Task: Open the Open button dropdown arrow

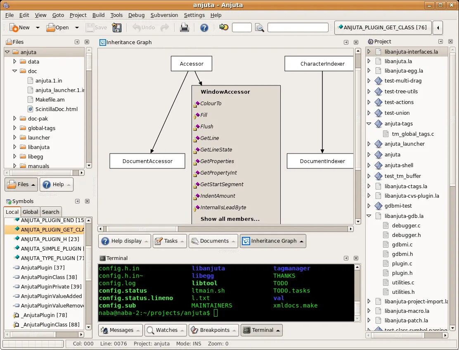Action: [77, 28]
